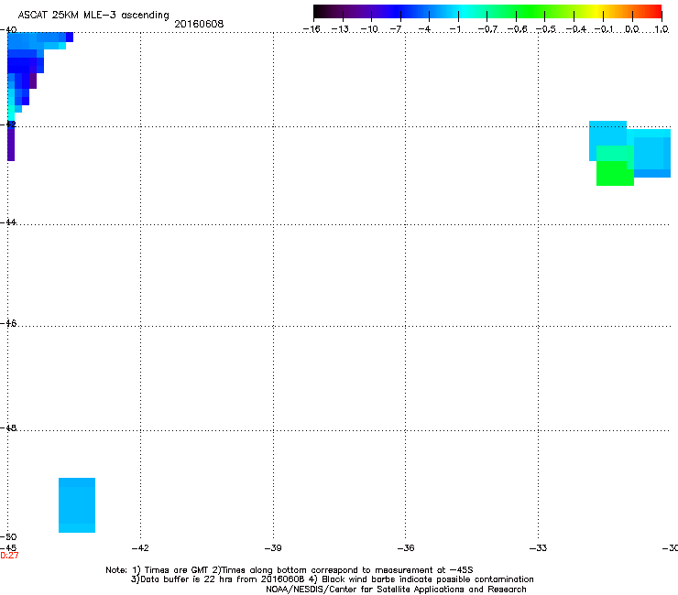This screenshot has width=678, height=595.
Task: Click the color scale label "-0.6"
Action: click(517, 29)
